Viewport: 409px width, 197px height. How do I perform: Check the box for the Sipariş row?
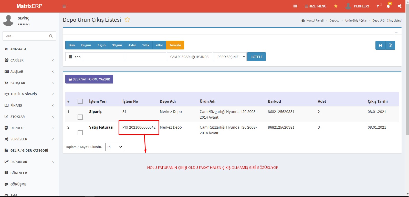(80, 117)
